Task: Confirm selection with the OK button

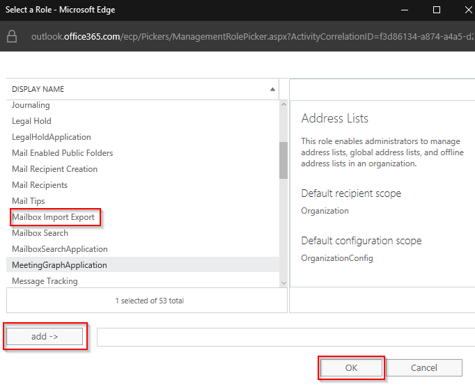Action: pyautogui.click(x=351, y=367)
